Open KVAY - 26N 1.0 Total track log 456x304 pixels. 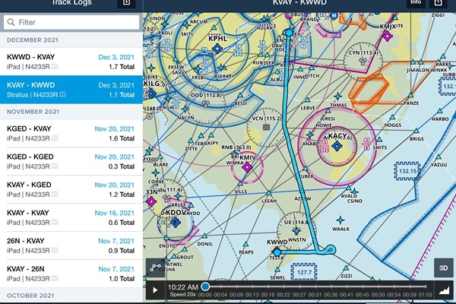coord(71,273)
